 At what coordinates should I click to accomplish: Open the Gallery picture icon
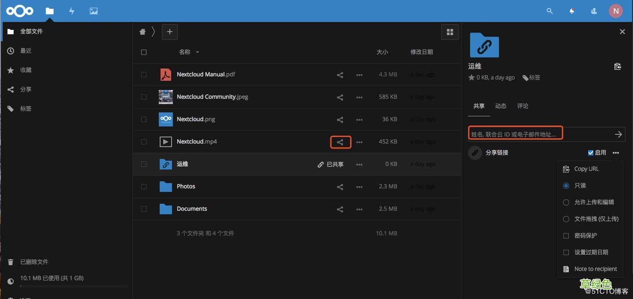[x=94, y=11]
